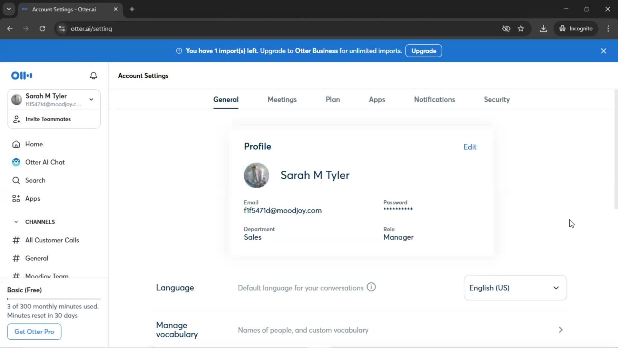Click the Search magnifier icon in sidebar
The height and width of the screenshot is (348, 618).
tap(16, 180)
